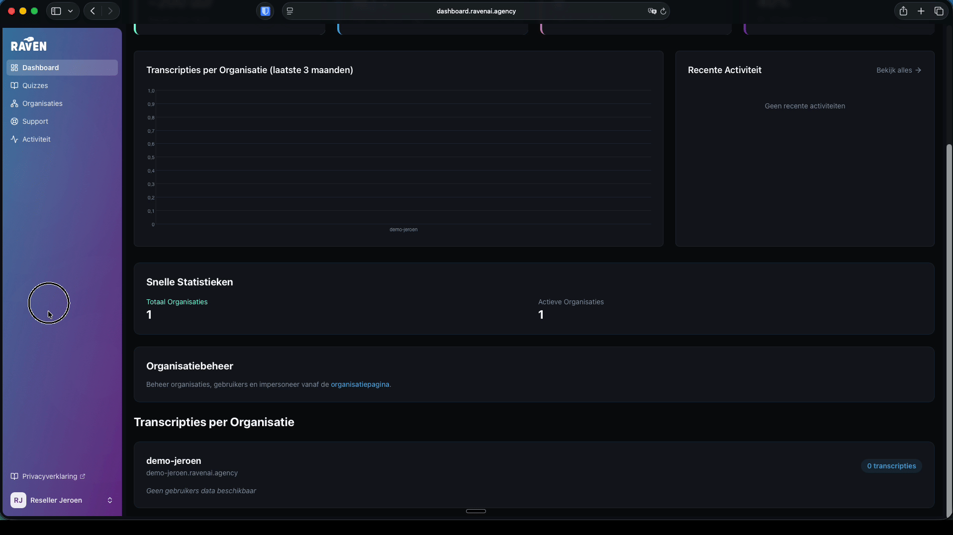Click the 0 transcripties badge

(x=891, y=466)
